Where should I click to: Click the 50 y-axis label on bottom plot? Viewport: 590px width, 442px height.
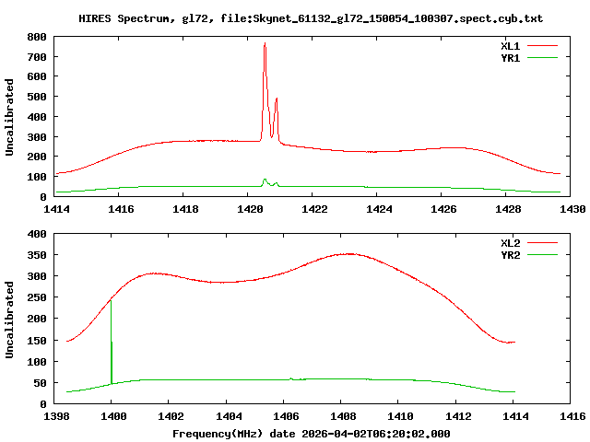[x=41, y=383]
